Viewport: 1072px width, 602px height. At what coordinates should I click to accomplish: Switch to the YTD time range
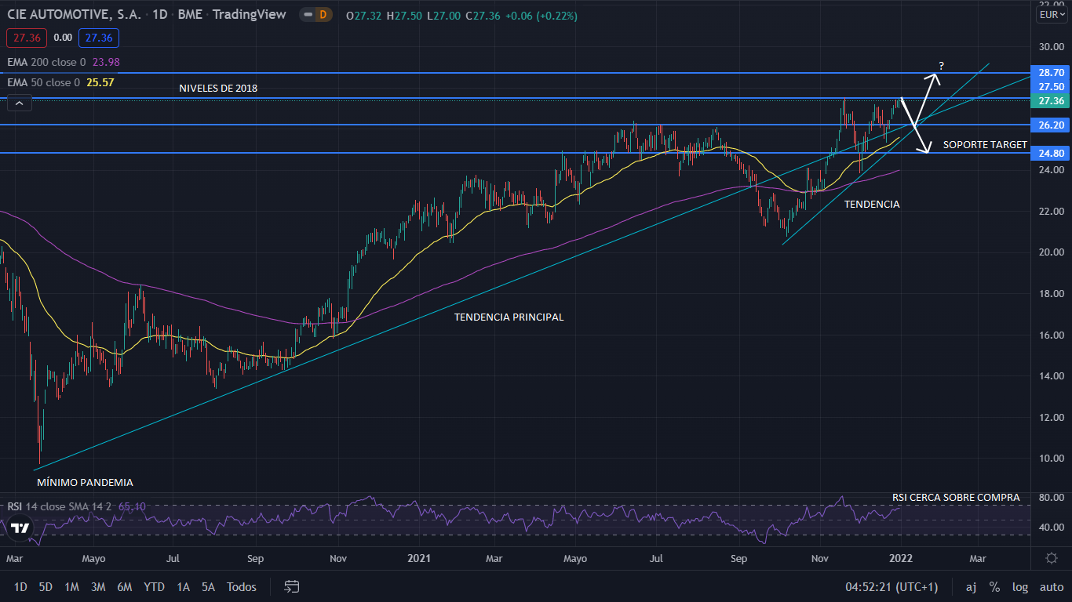pyautogui.click(x=154, y=587)
